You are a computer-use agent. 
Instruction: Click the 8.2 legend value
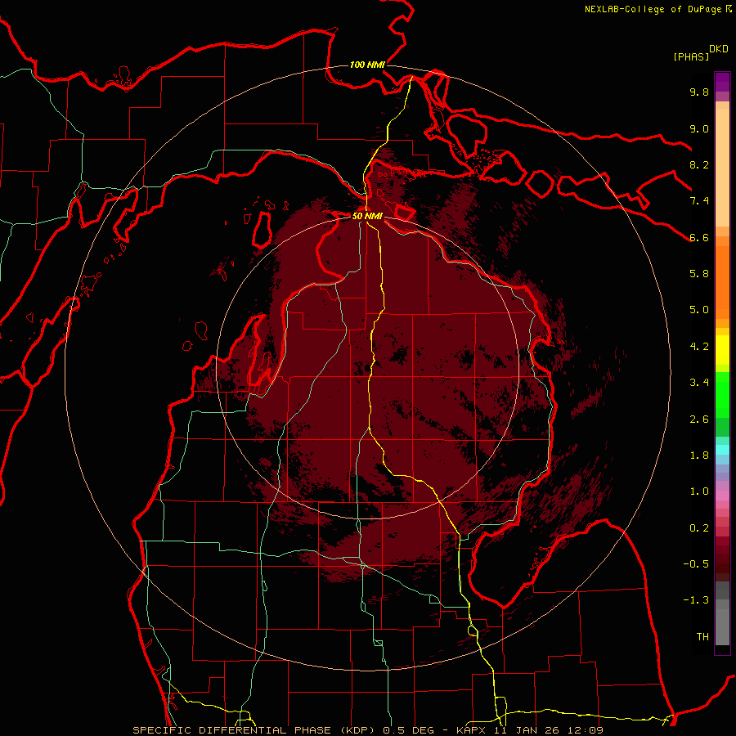699,164
